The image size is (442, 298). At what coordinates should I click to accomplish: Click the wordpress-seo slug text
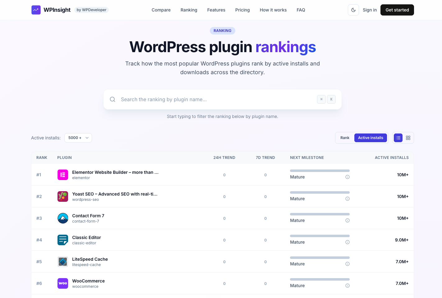pyautogui.click(x=85, y=200)
